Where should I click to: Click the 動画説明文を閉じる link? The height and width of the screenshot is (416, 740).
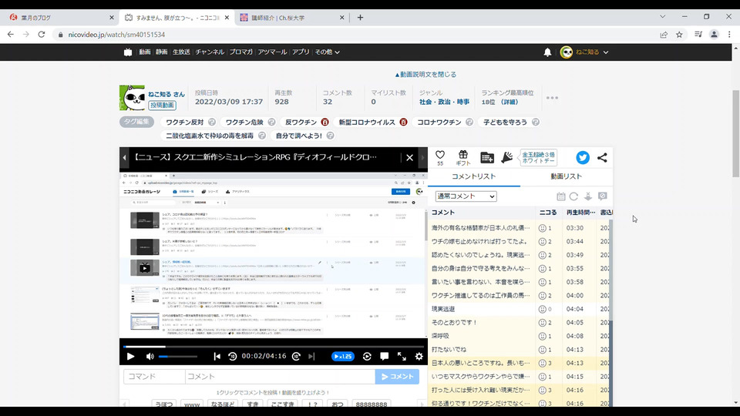[425, 75]
